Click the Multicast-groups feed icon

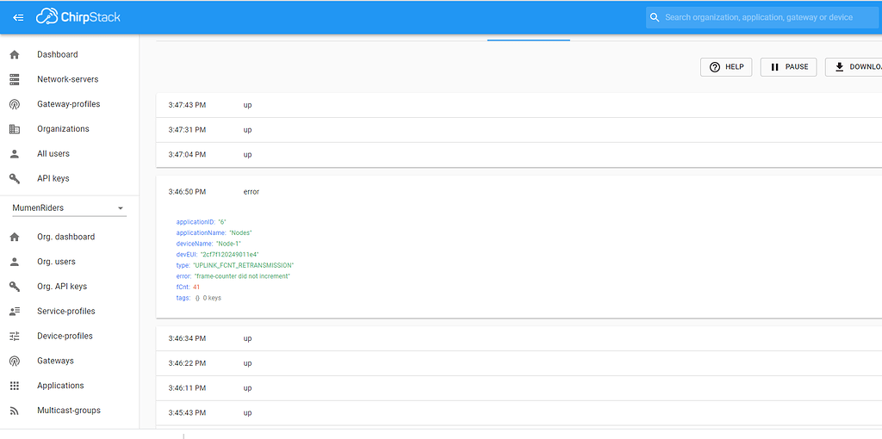pos(15,411)
